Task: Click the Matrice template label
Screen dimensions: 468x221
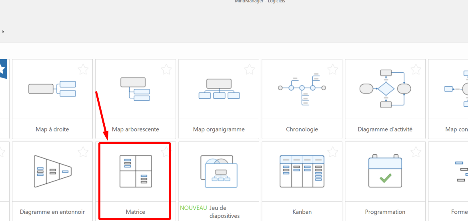Action: tap(135, 212)
